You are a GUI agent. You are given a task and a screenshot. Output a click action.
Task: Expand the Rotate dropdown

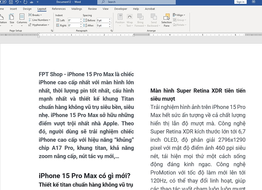pyautogui.click(x=180, y=25)
